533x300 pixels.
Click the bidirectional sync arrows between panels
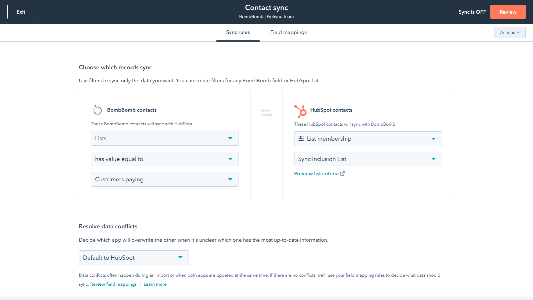[266, 113]
